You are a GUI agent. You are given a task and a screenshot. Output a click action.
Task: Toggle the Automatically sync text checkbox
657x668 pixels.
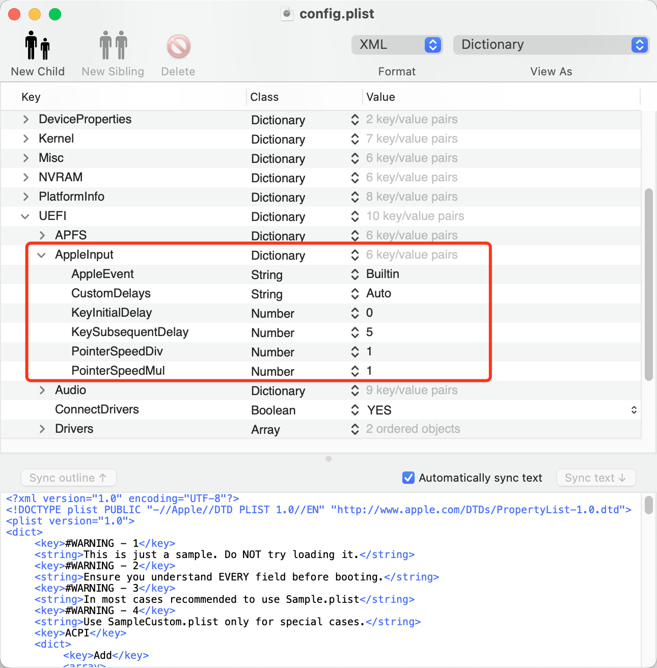tap(408, 478)
